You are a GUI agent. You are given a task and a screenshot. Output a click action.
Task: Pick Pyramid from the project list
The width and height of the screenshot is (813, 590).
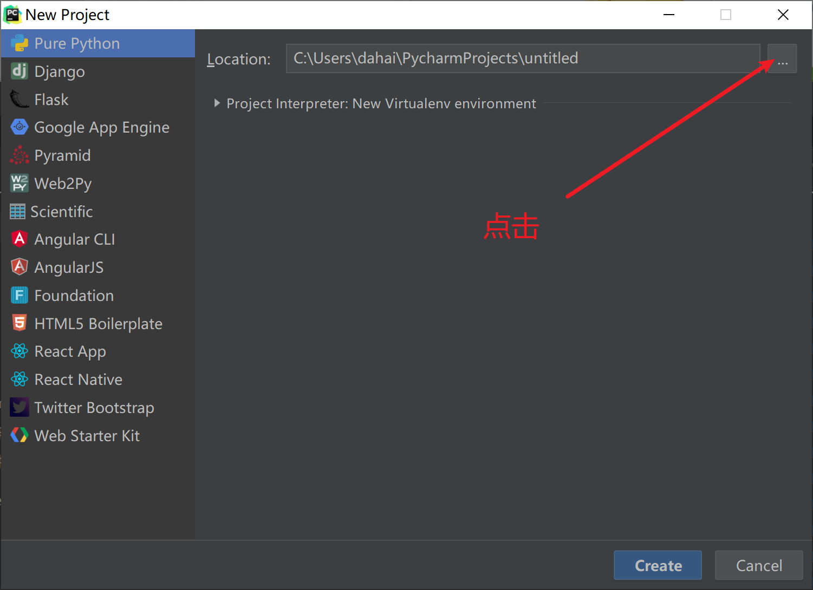[x=98, y=155]
